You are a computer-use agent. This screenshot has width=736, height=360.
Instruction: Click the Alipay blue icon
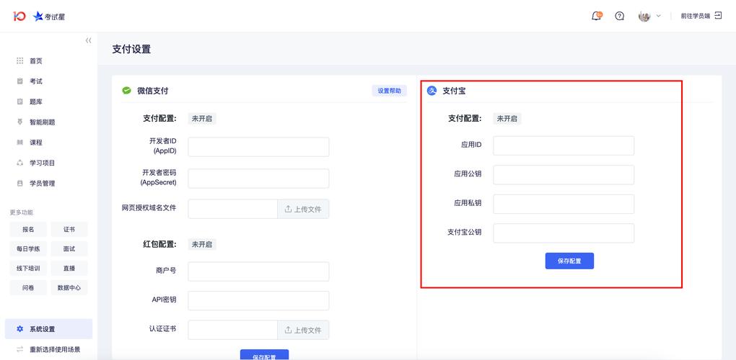[x=431, y=91]
